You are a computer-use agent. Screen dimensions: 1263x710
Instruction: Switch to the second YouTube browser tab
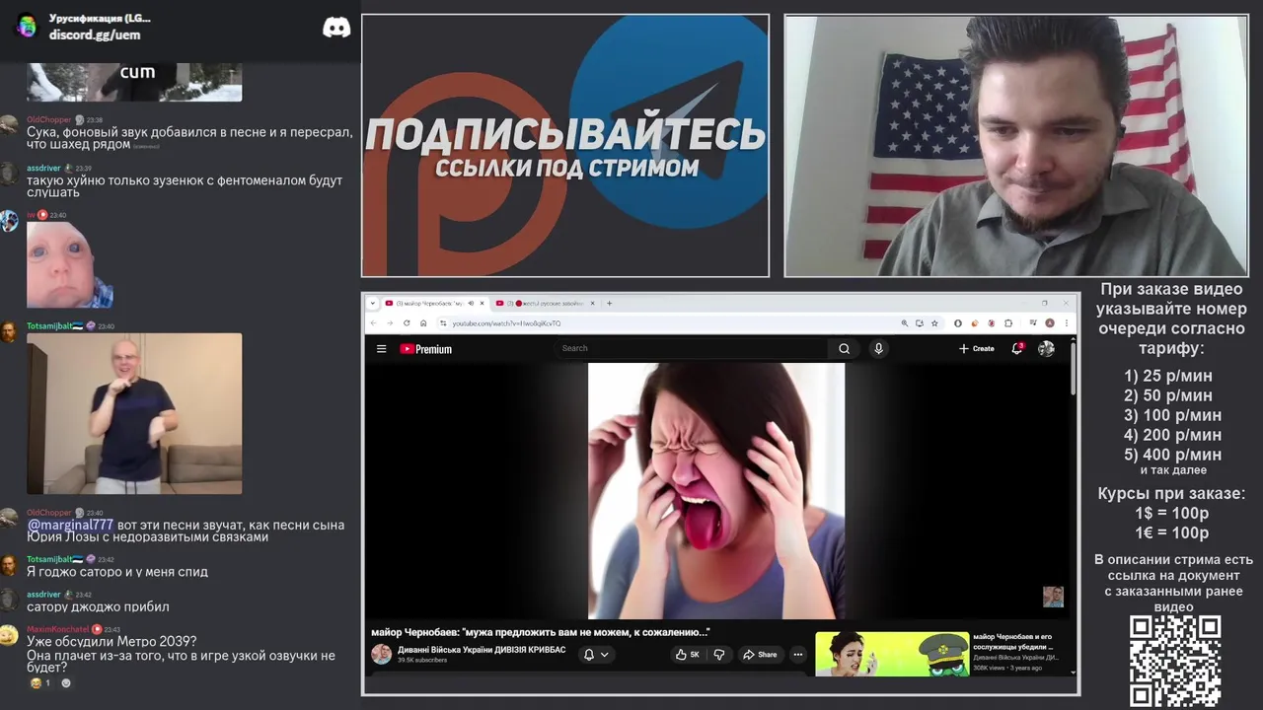(x=547, y=304)
